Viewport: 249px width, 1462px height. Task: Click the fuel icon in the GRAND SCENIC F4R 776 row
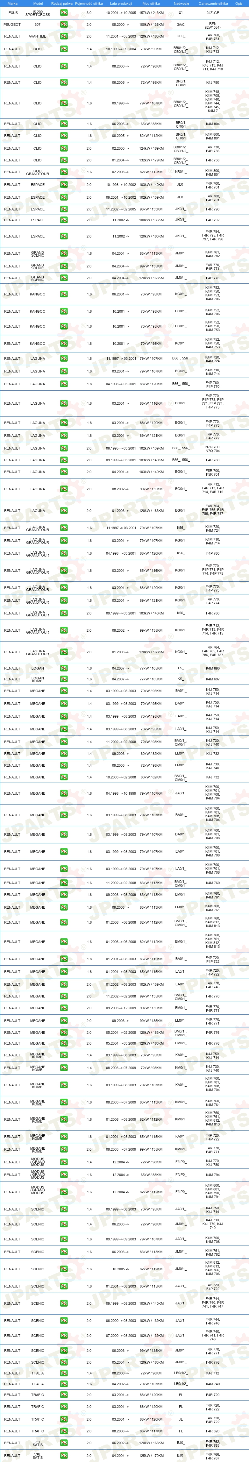(64, 278)
